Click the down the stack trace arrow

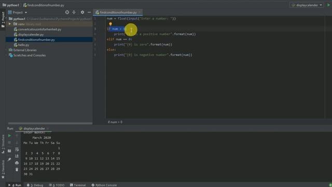pos(17,142)
